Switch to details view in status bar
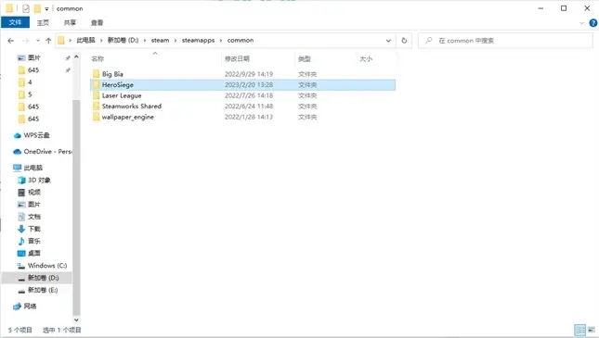Screen dimensions: 599x338 coord(579,330)
